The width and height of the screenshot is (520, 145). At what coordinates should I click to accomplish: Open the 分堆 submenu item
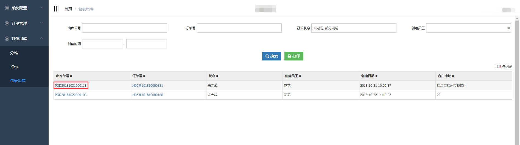coord(14,53)
